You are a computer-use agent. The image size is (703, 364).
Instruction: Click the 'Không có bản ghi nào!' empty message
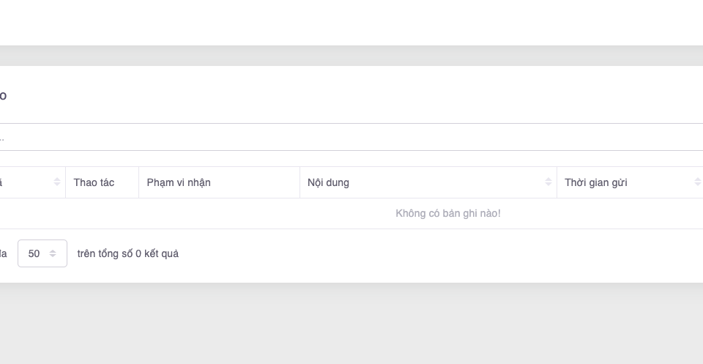447,213
